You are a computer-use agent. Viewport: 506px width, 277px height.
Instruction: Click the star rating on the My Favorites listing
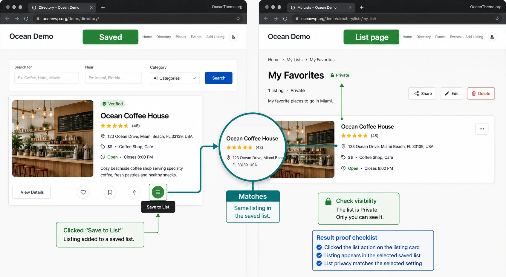354,136
